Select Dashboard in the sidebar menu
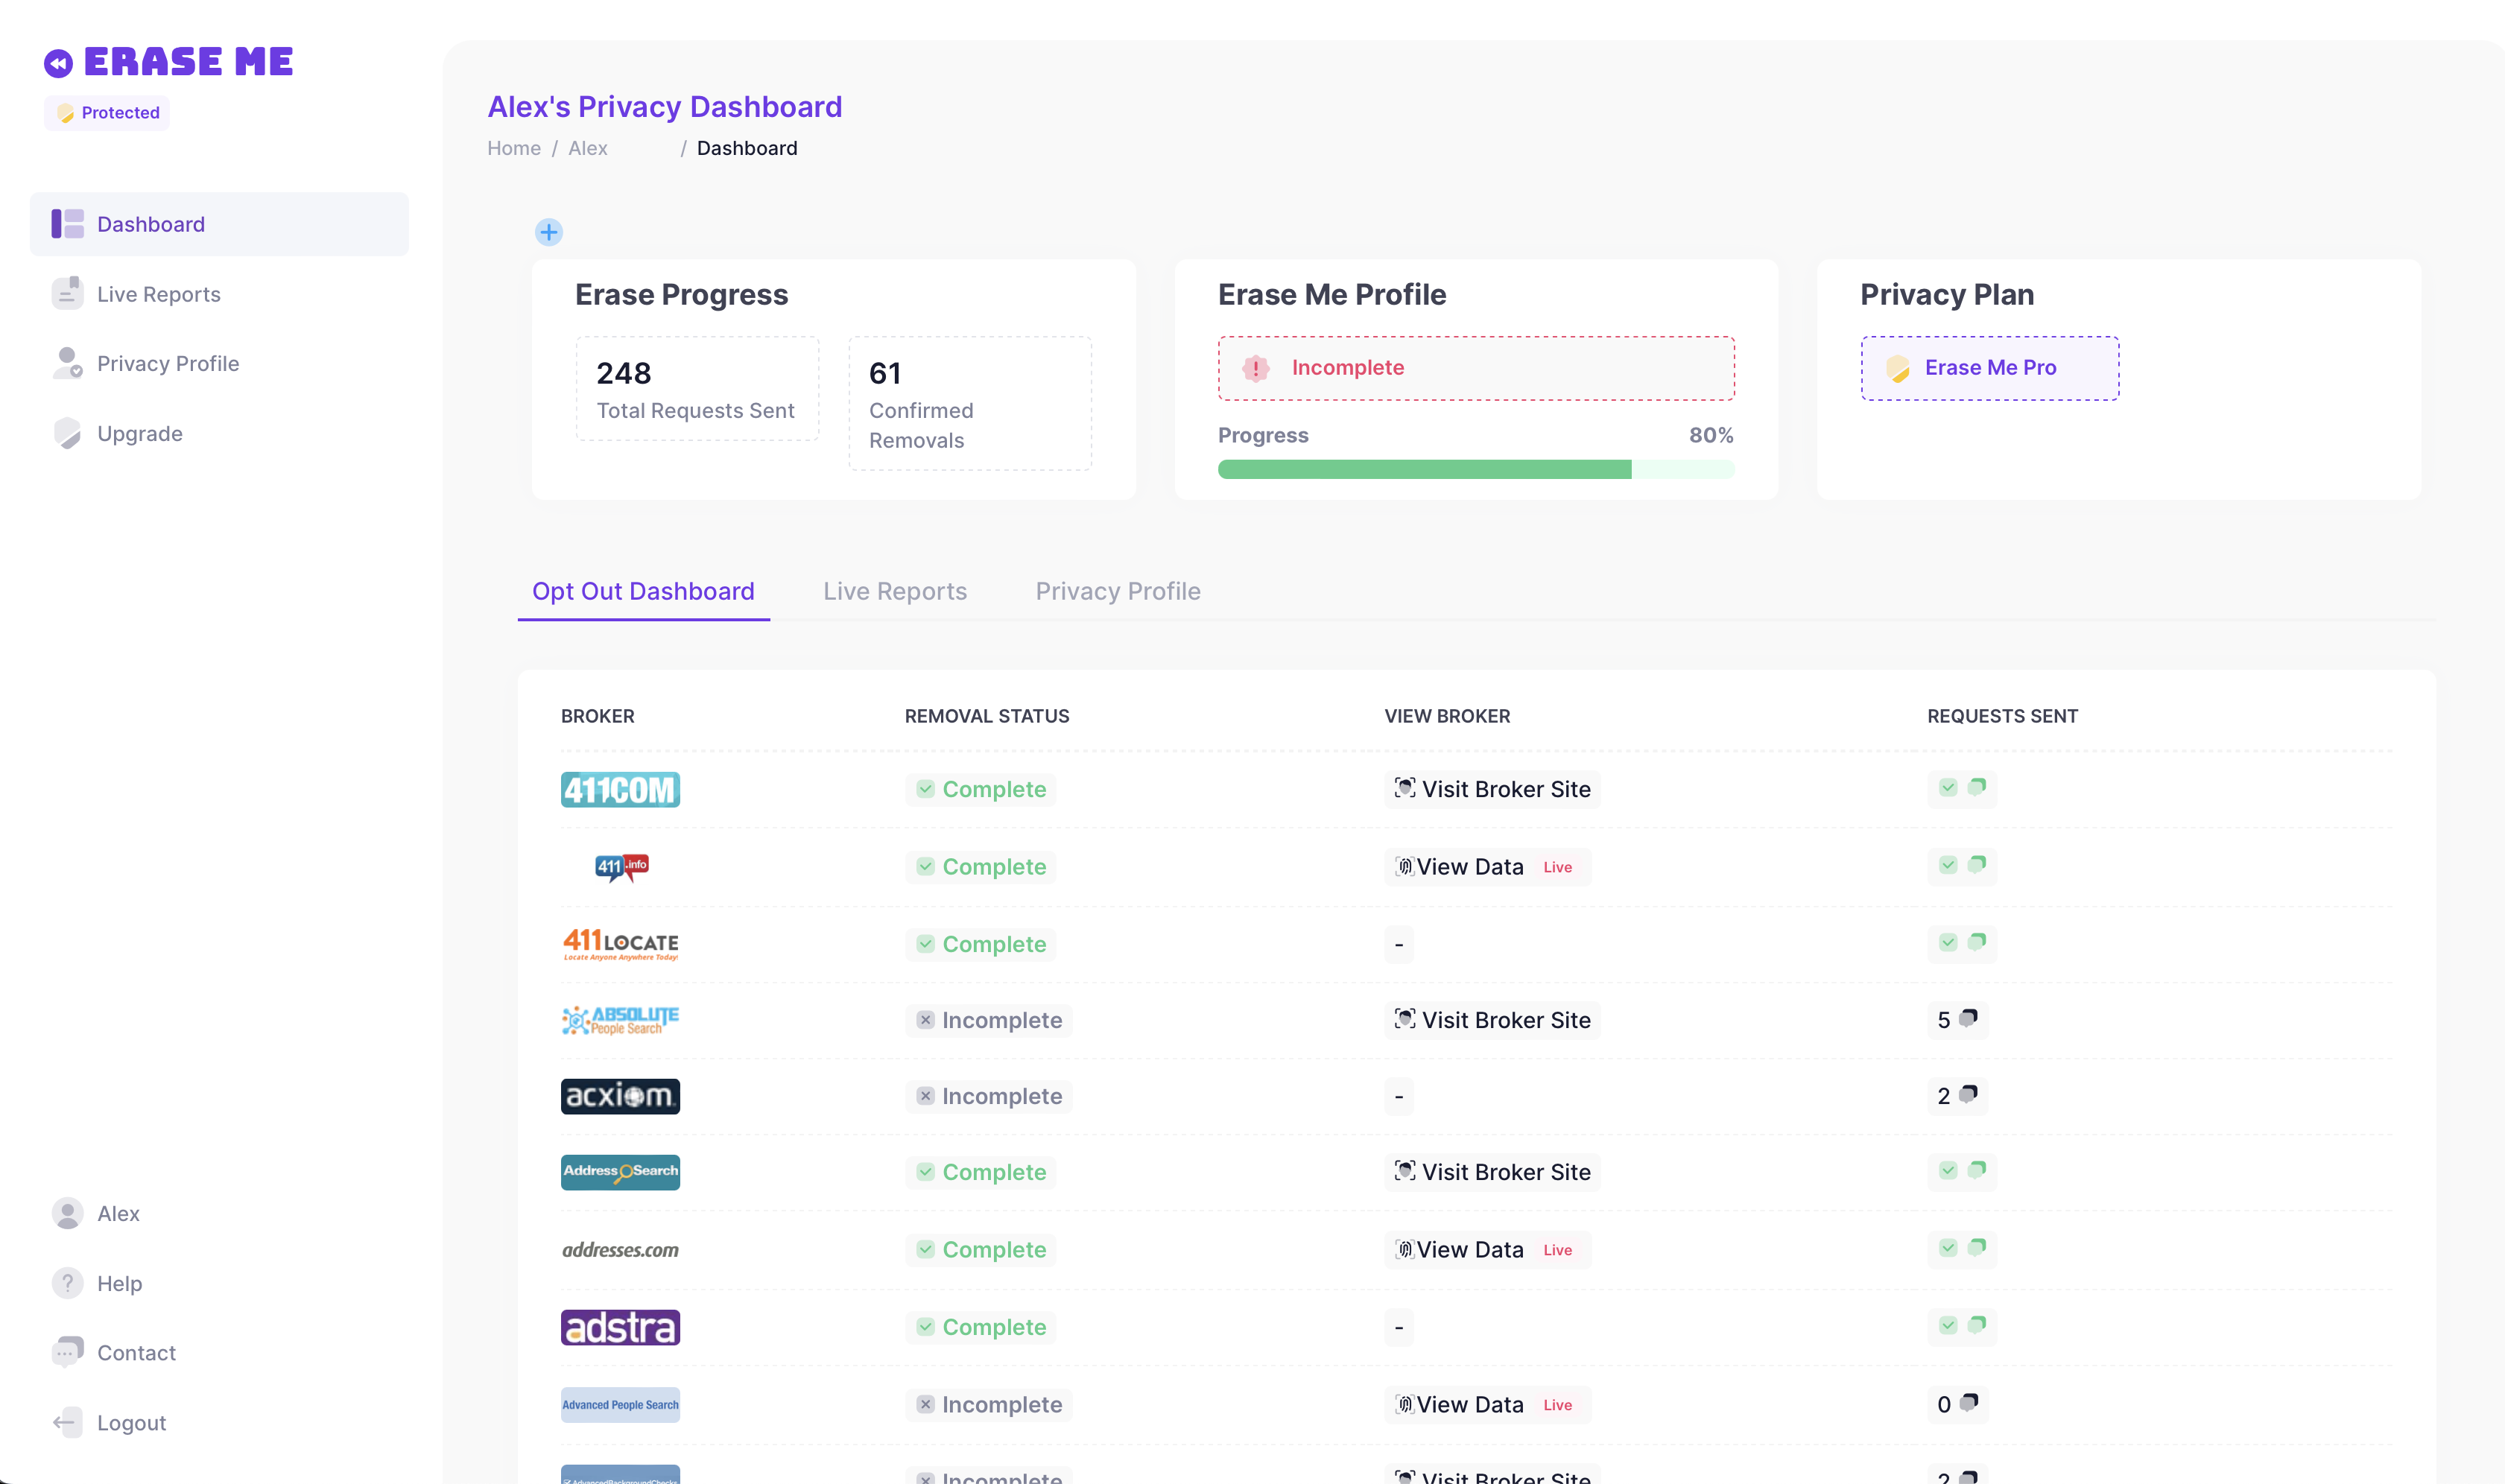2505x1484 pixels. tap(219, 224)
